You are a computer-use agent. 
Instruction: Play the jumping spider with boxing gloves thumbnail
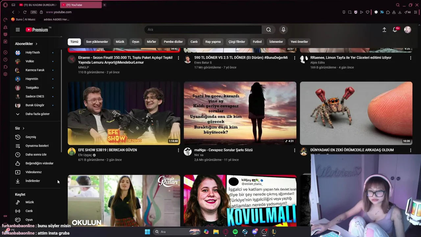tap(356, 113)
